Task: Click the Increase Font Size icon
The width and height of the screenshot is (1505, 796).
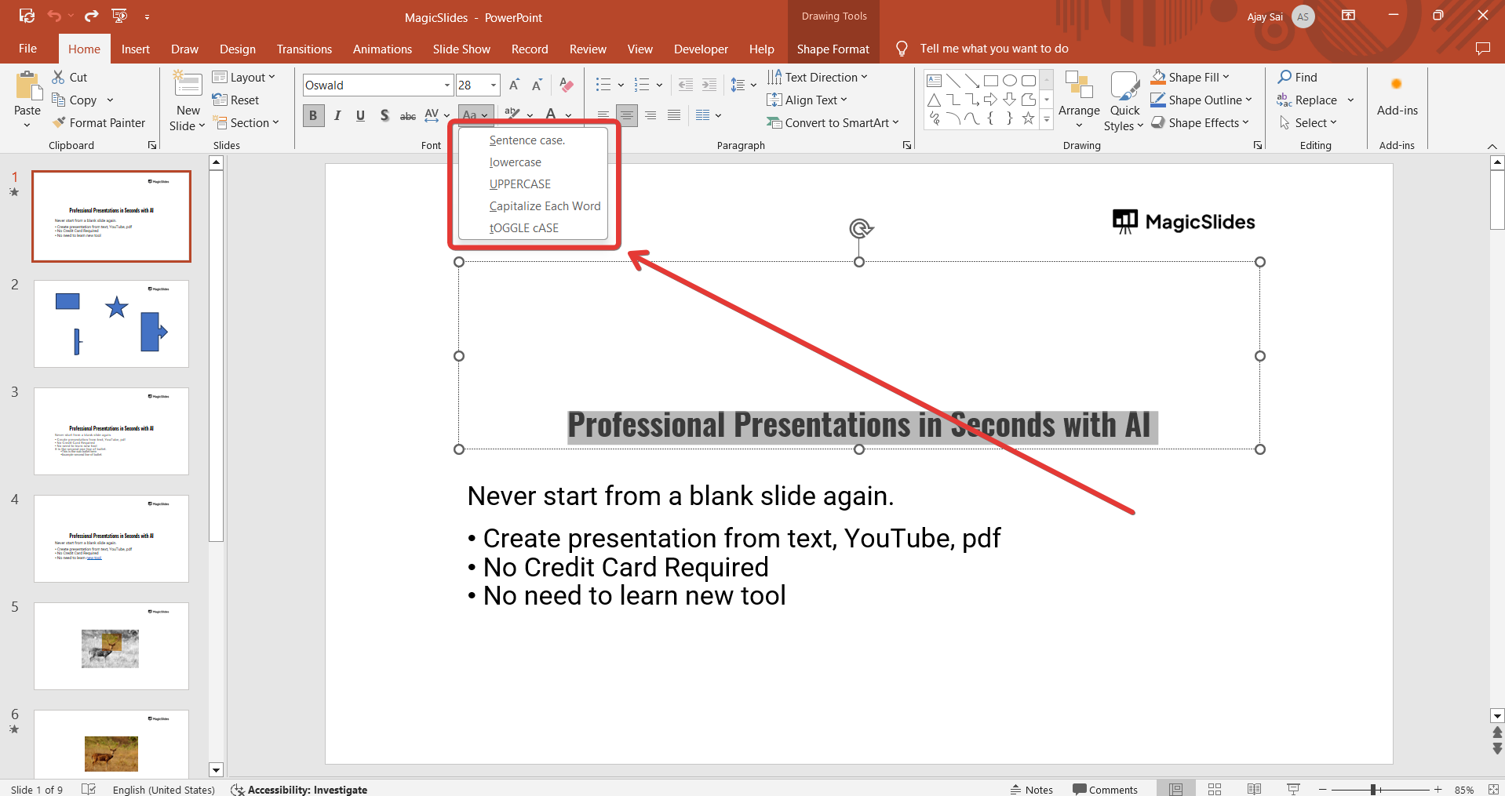Action: (514, 85)
